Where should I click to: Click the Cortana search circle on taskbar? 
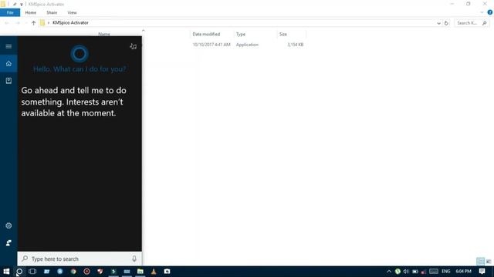(19, 272)
